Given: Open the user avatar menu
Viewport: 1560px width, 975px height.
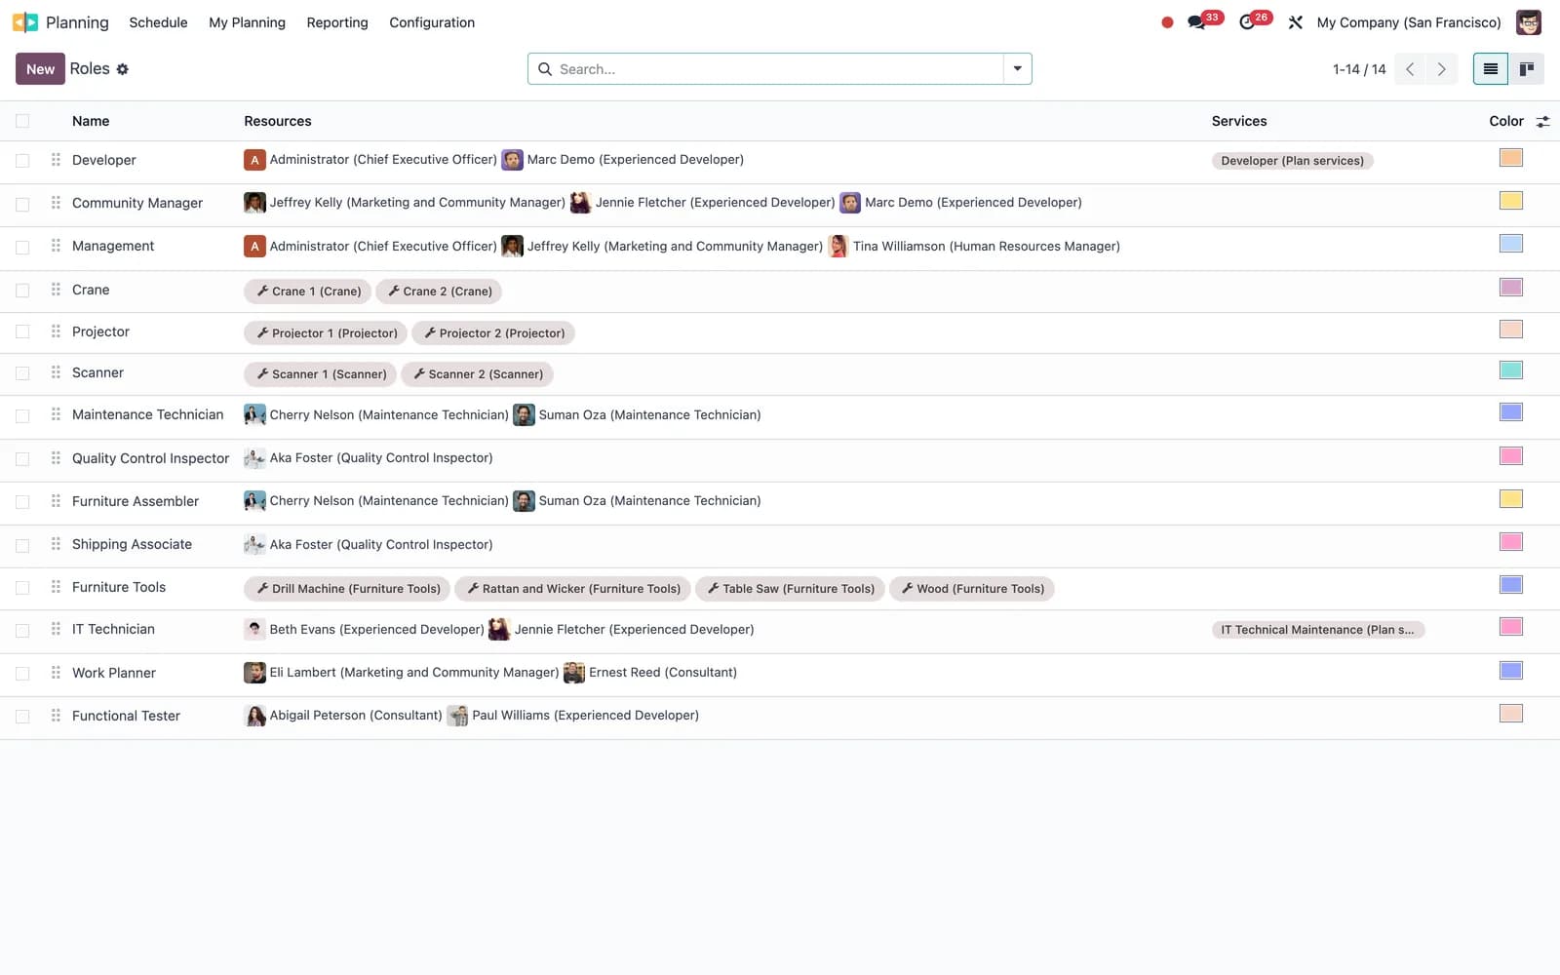Looking at the screenshot, I should click(x=1529, y=22).
